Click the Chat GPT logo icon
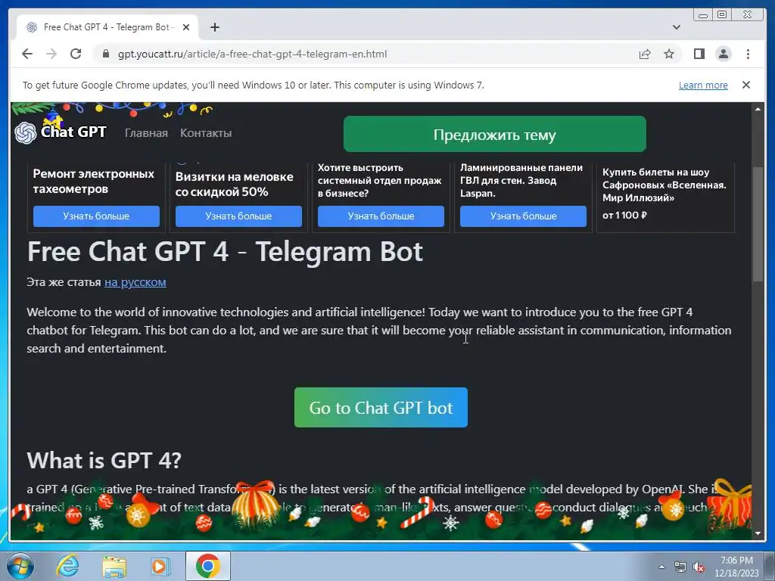This screenshot has height=581, width=775. coord(25,132)
